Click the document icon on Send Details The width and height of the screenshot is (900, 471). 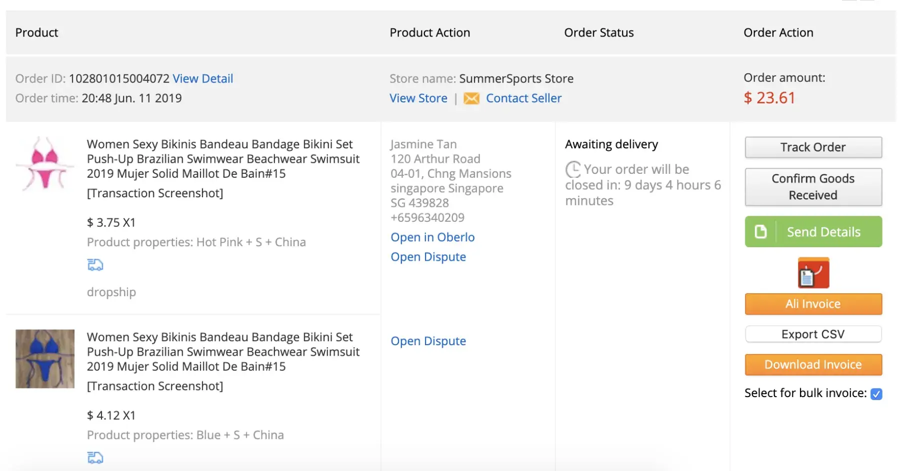point(760,232)
